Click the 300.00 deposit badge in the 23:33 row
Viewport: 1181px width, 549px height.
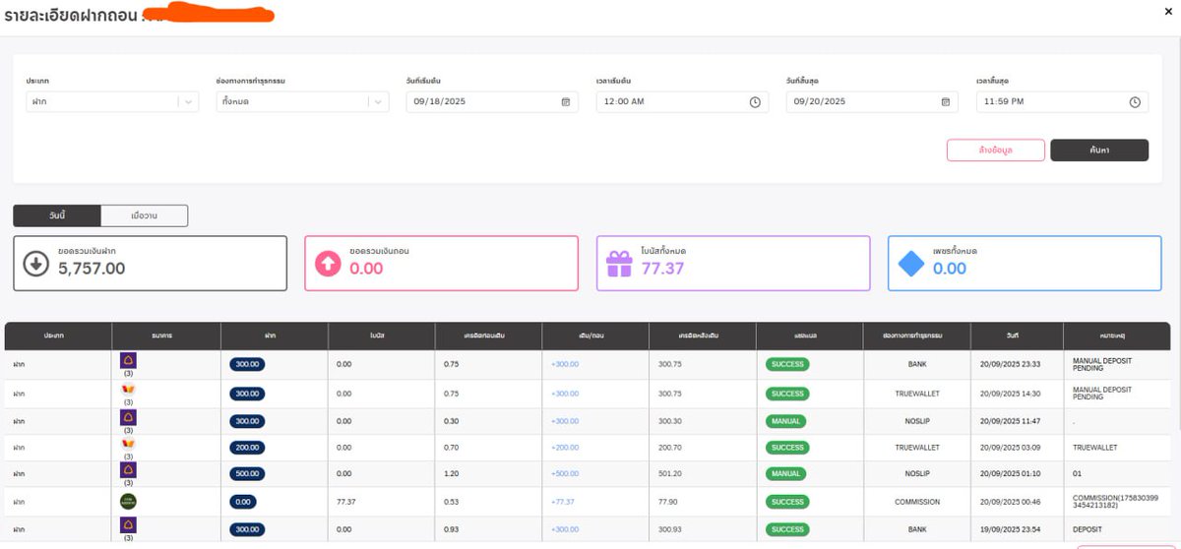[247, 364]
